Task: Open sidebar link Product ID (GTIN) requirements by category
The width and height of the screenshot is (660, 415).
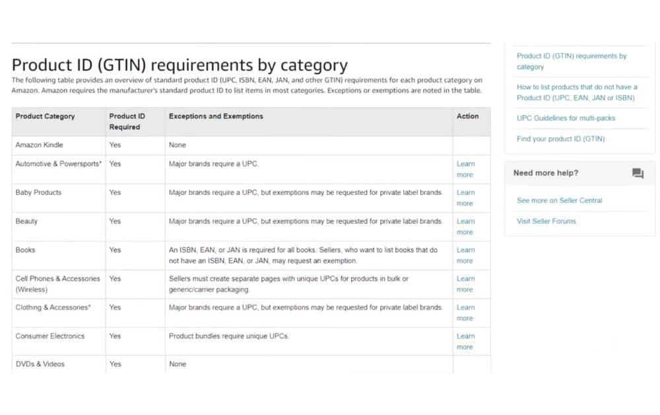Action: [572, 61]
